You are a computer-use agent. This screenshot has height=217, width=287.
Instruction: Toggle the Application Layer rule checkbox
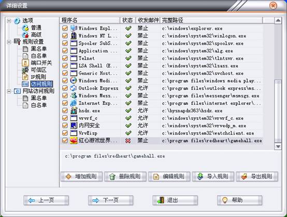65,51
